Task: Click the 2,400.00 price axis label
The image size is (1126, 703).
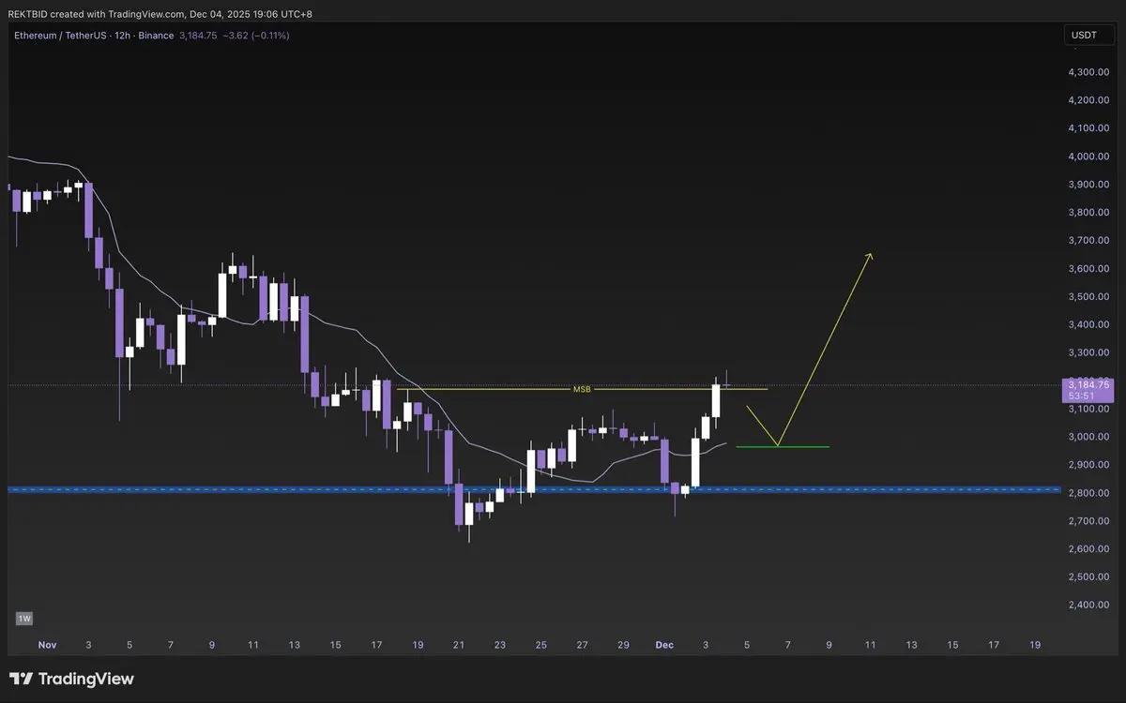Action: [1088, 605]
